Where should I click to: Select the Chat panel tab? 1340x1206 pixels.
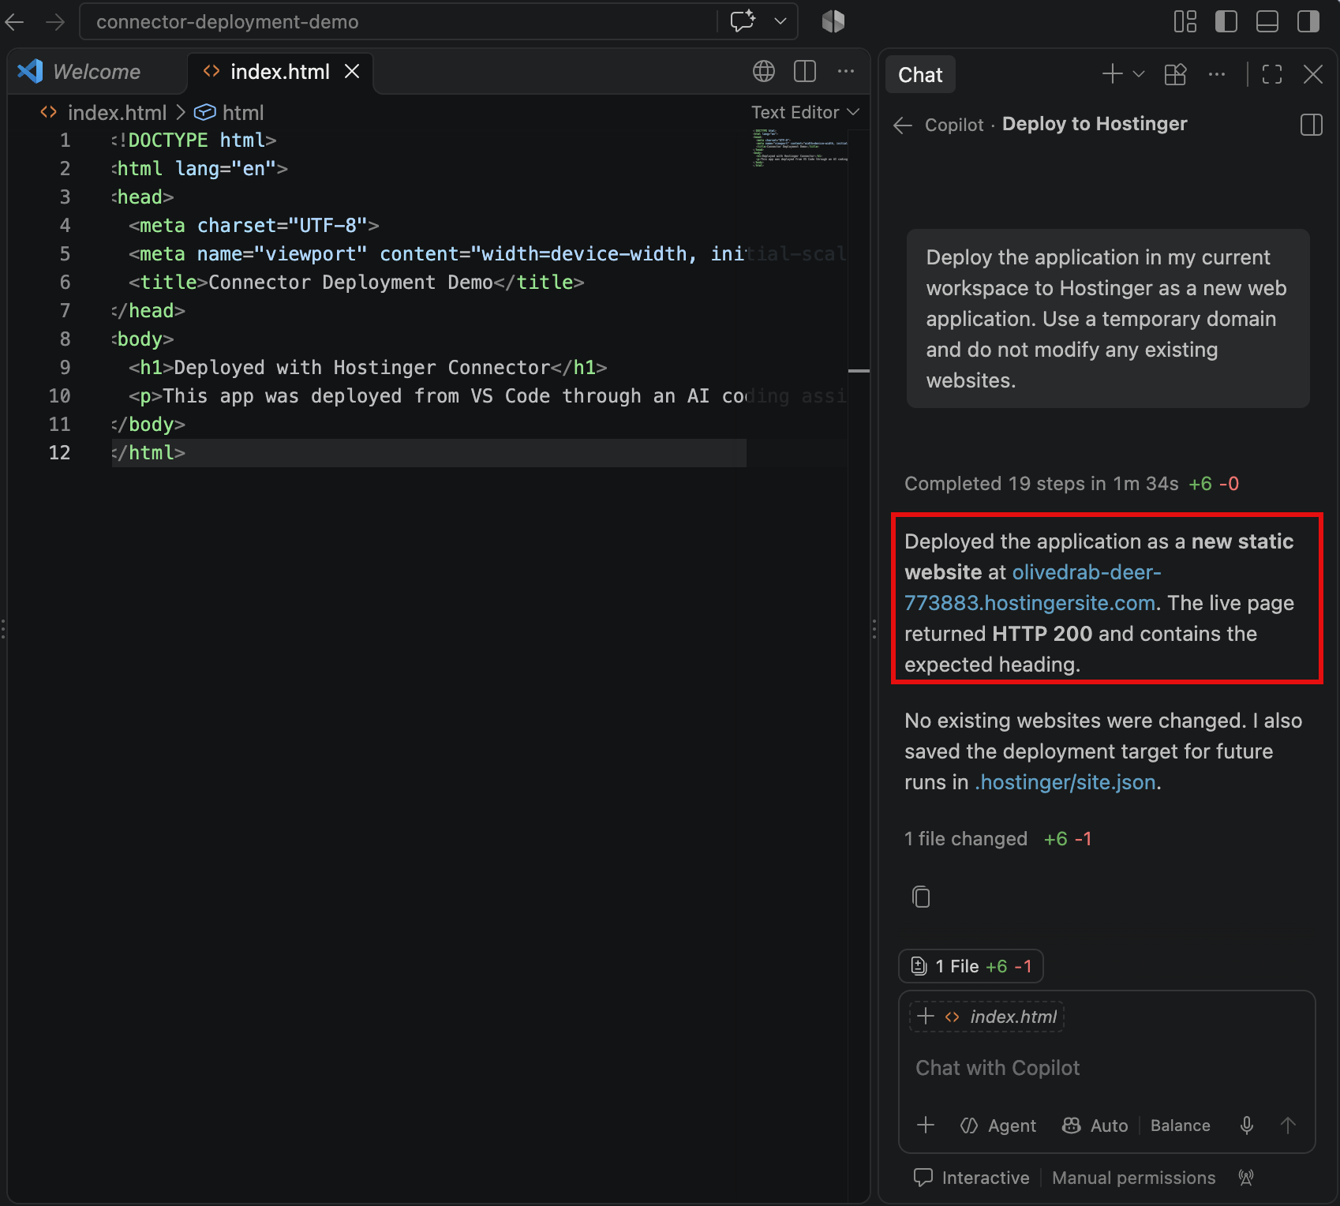click(x=920, y=75)
